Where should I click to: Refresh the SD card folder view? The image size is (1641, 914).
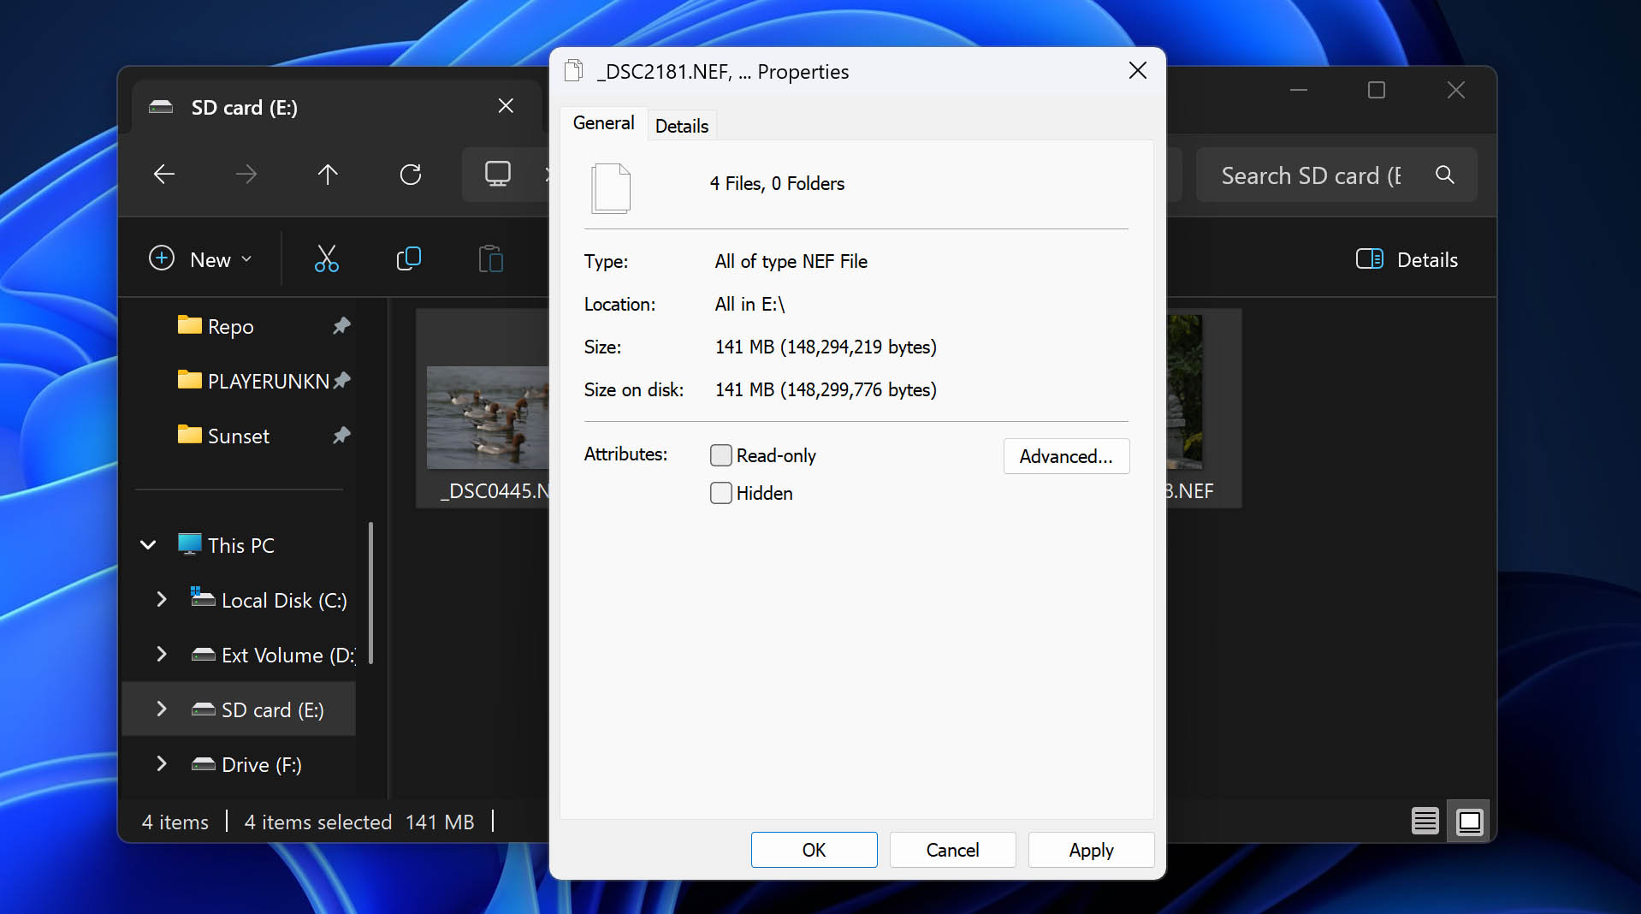point(411,175)
